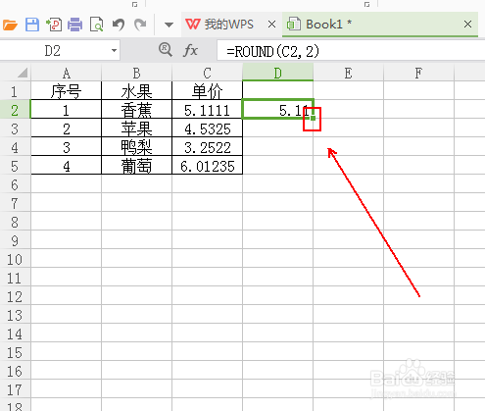Select column C header
The width and height of the screenshot is (485, 411).
click(x=207, y=73)
